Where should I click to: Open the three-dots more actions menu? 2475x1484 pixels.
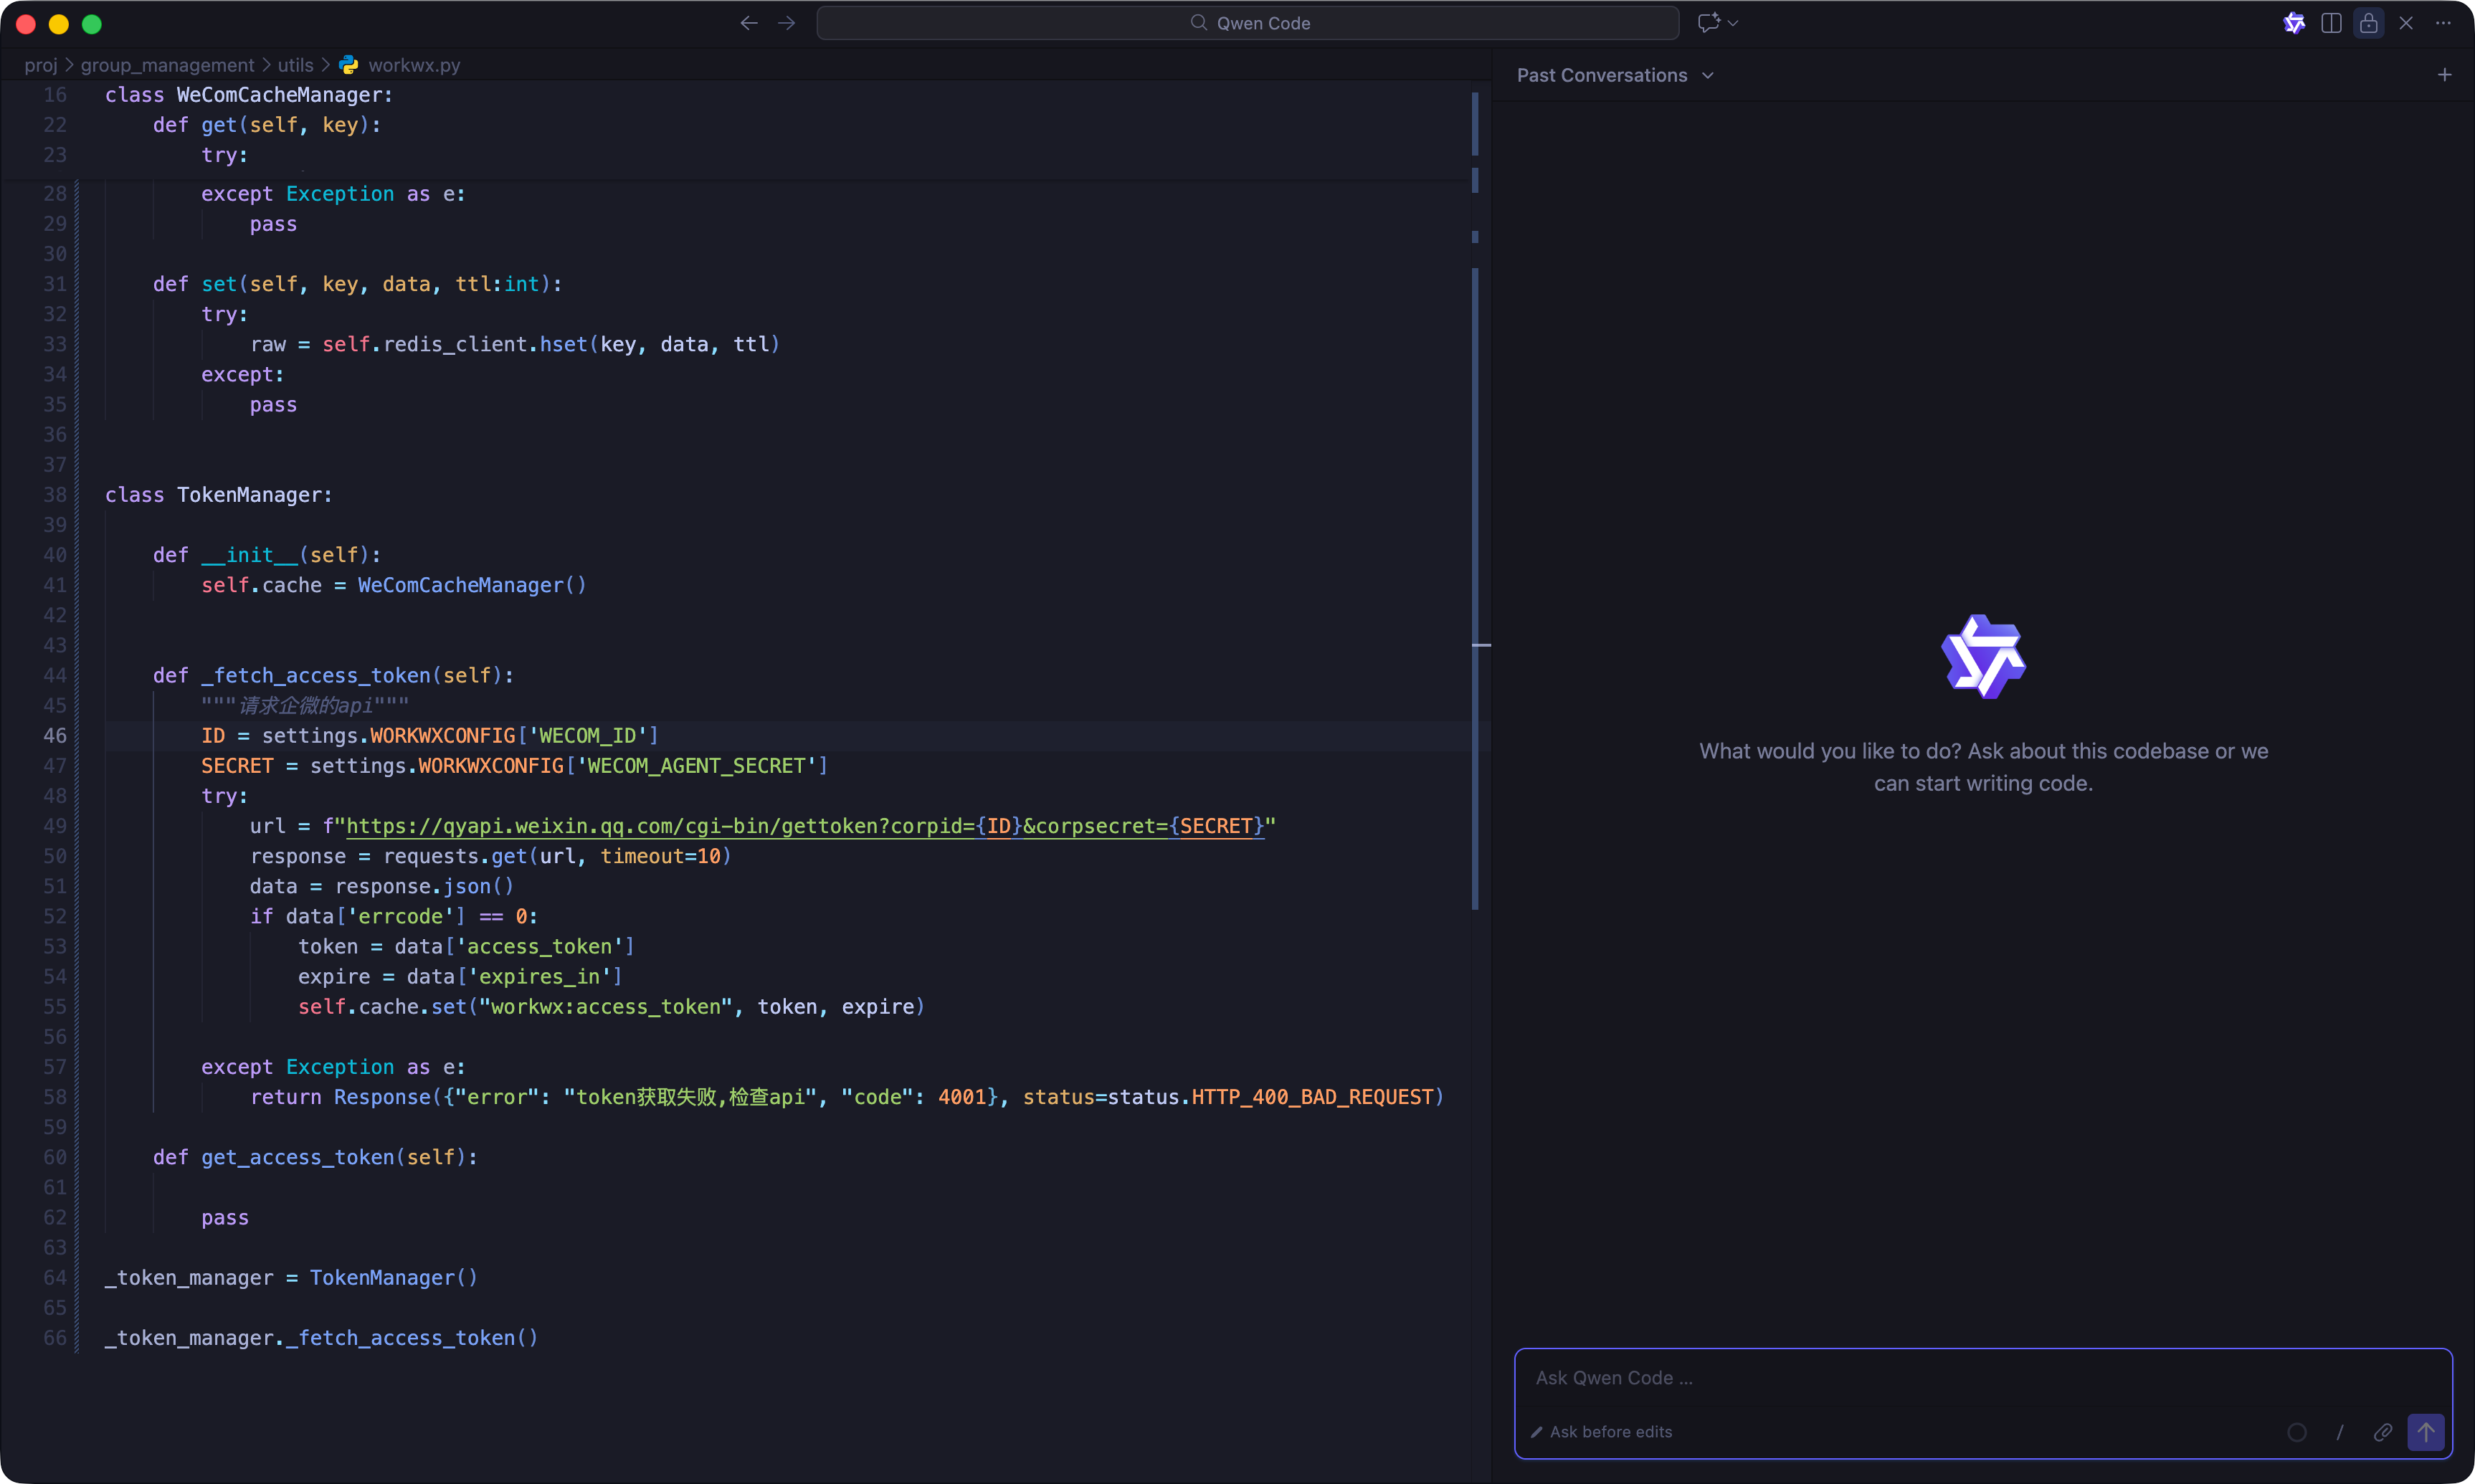pyautogui.click(x=2443, y=23)
